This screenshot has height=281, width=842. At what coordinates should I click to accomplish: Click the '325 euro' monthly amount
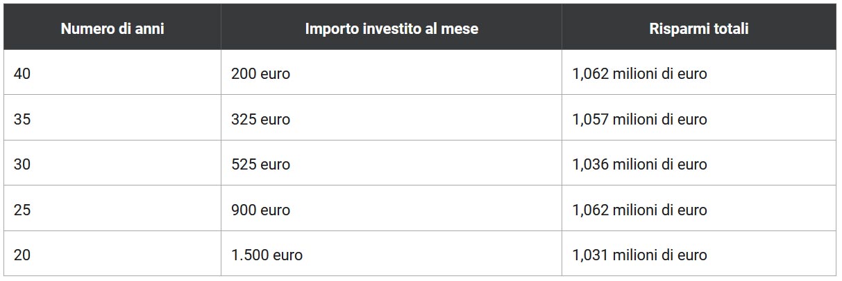[260, 119]
